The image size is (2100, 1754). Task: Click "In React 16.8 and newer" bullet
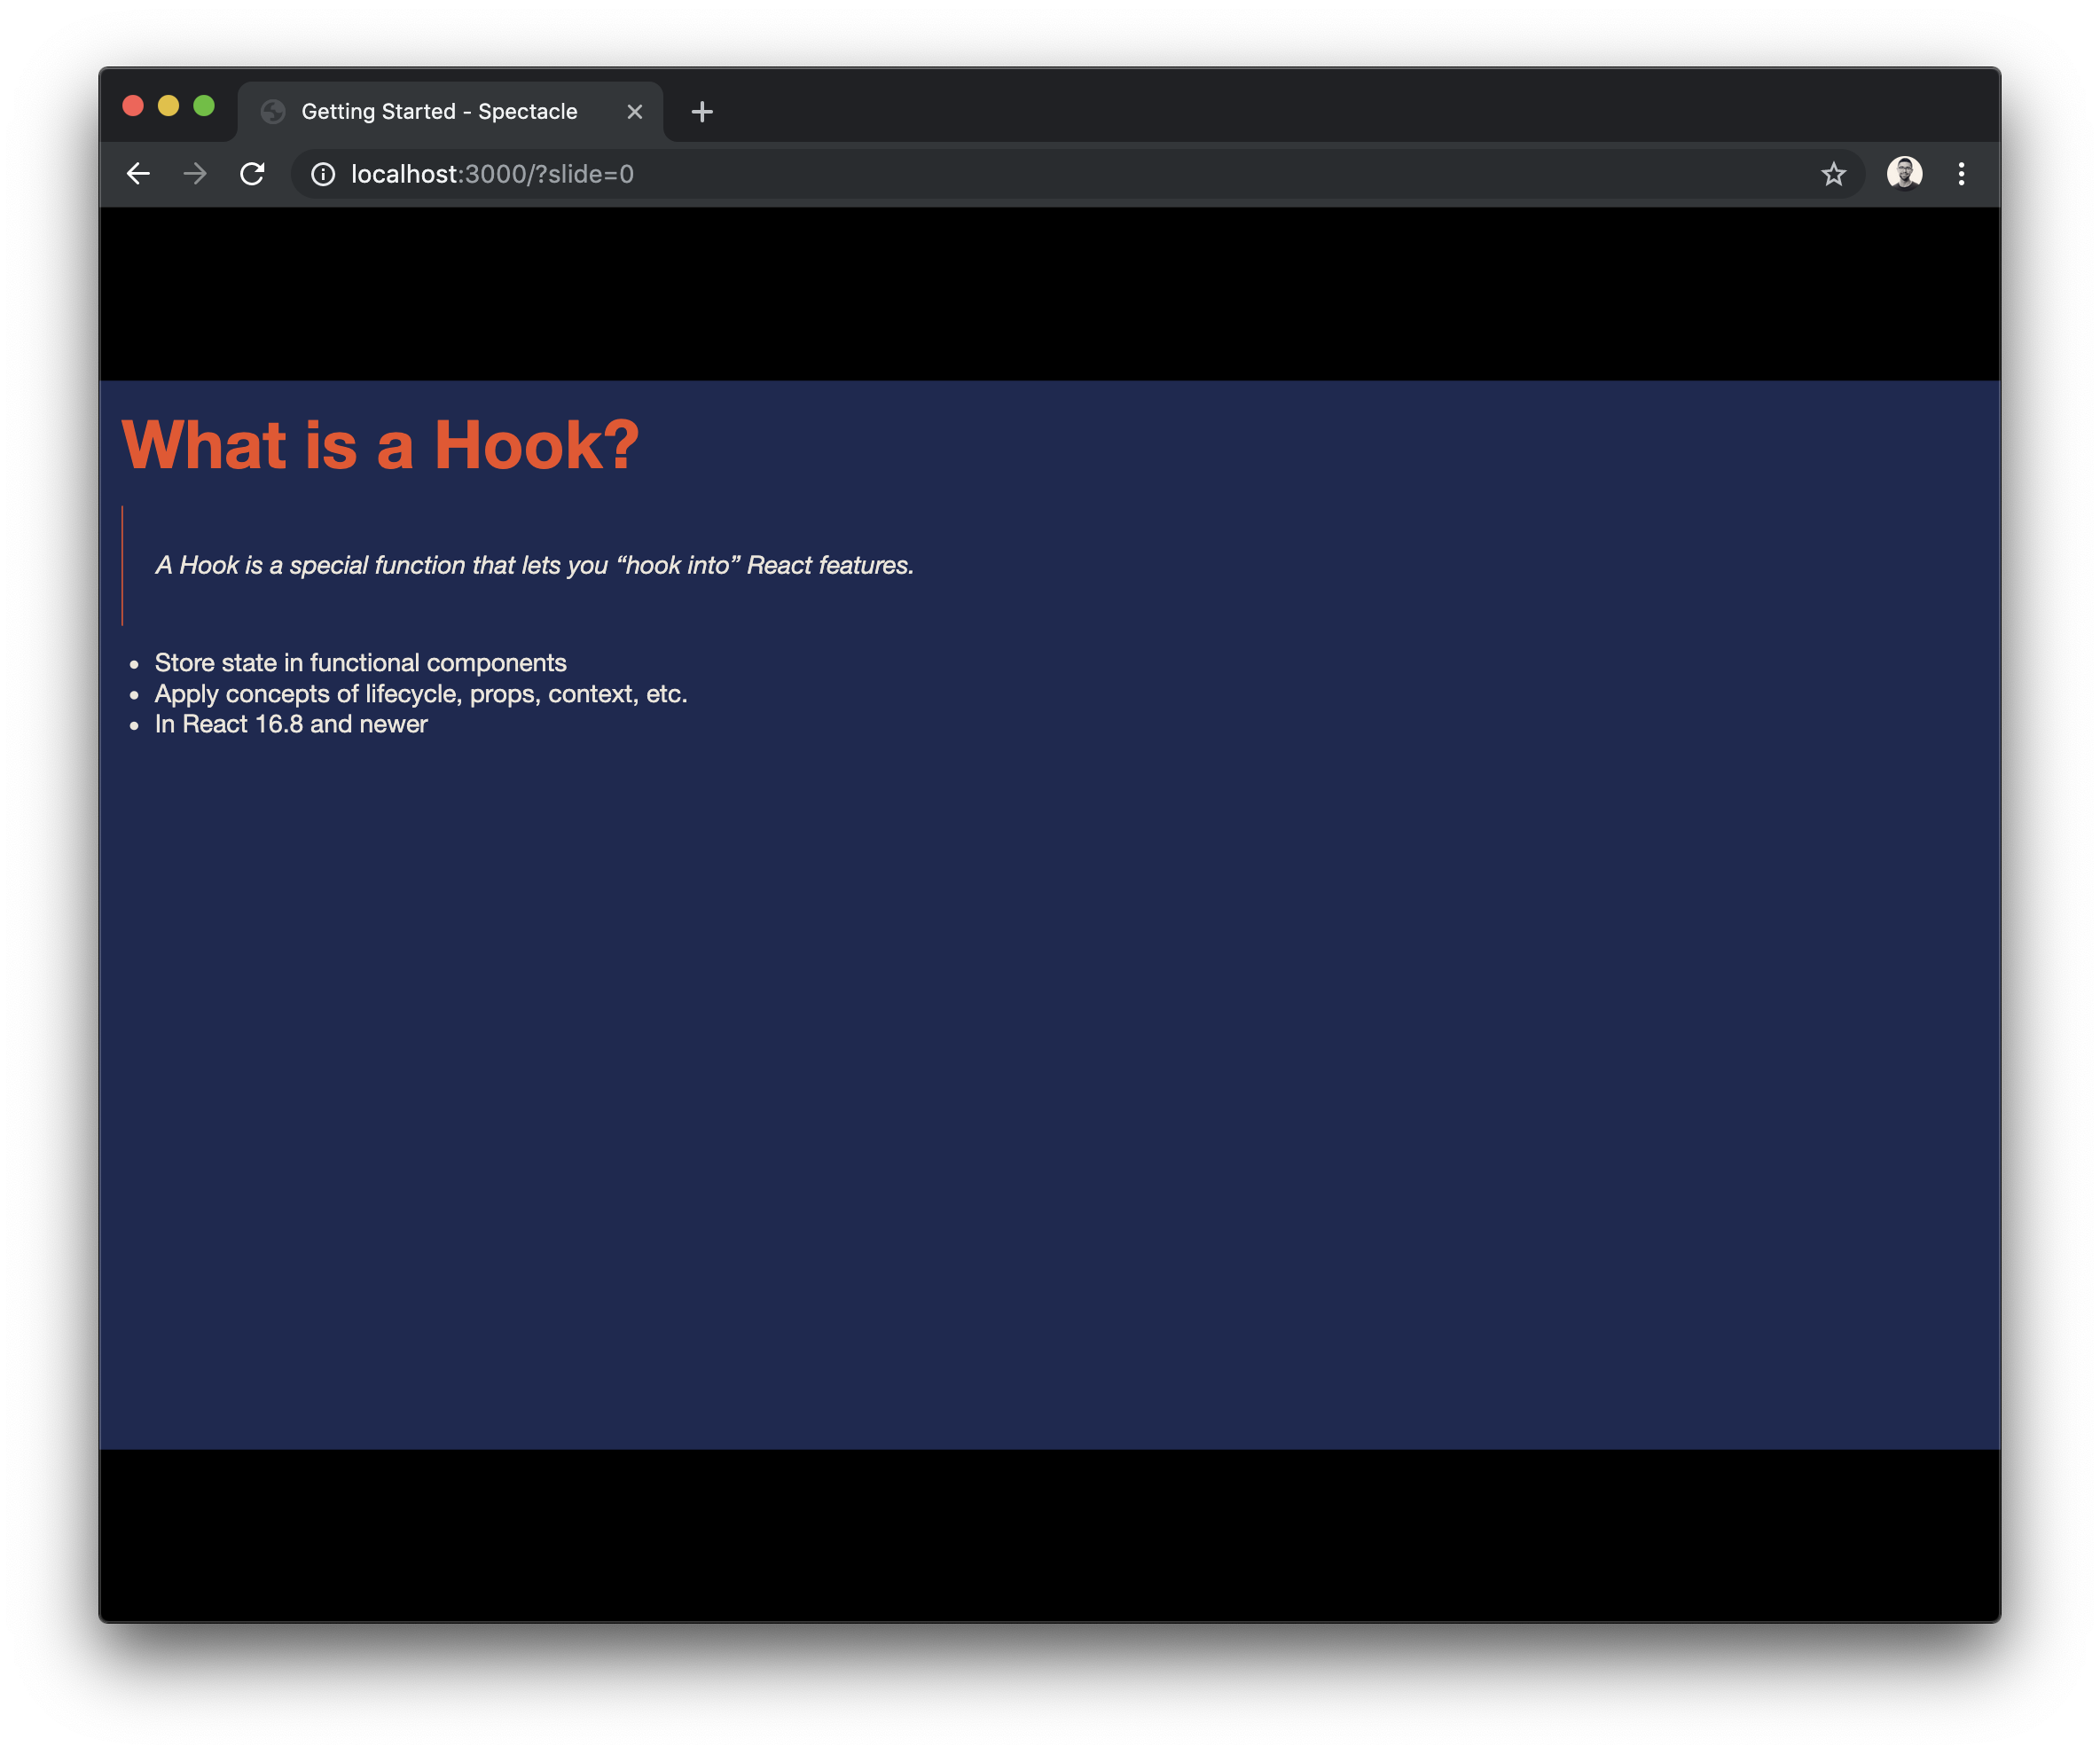[x=291, y=724]
